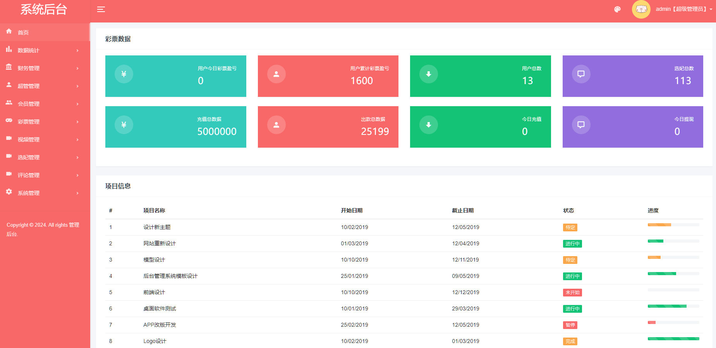716x348 pixels.
Task: Click the bar chart icon for 数据统计
Action: click(x=9, y=49)
